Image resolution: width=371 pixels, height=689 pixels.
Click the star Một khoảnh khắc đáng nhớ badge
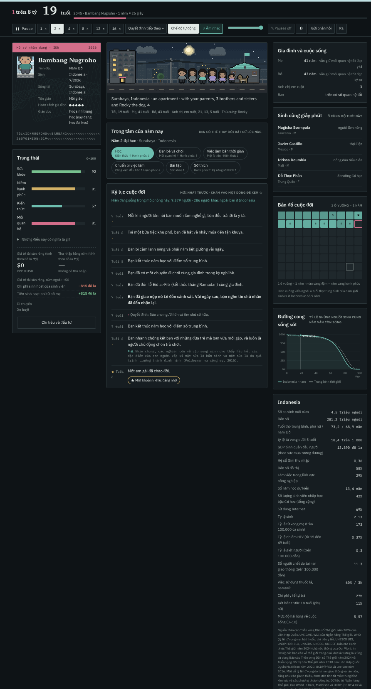coord(154,380)
